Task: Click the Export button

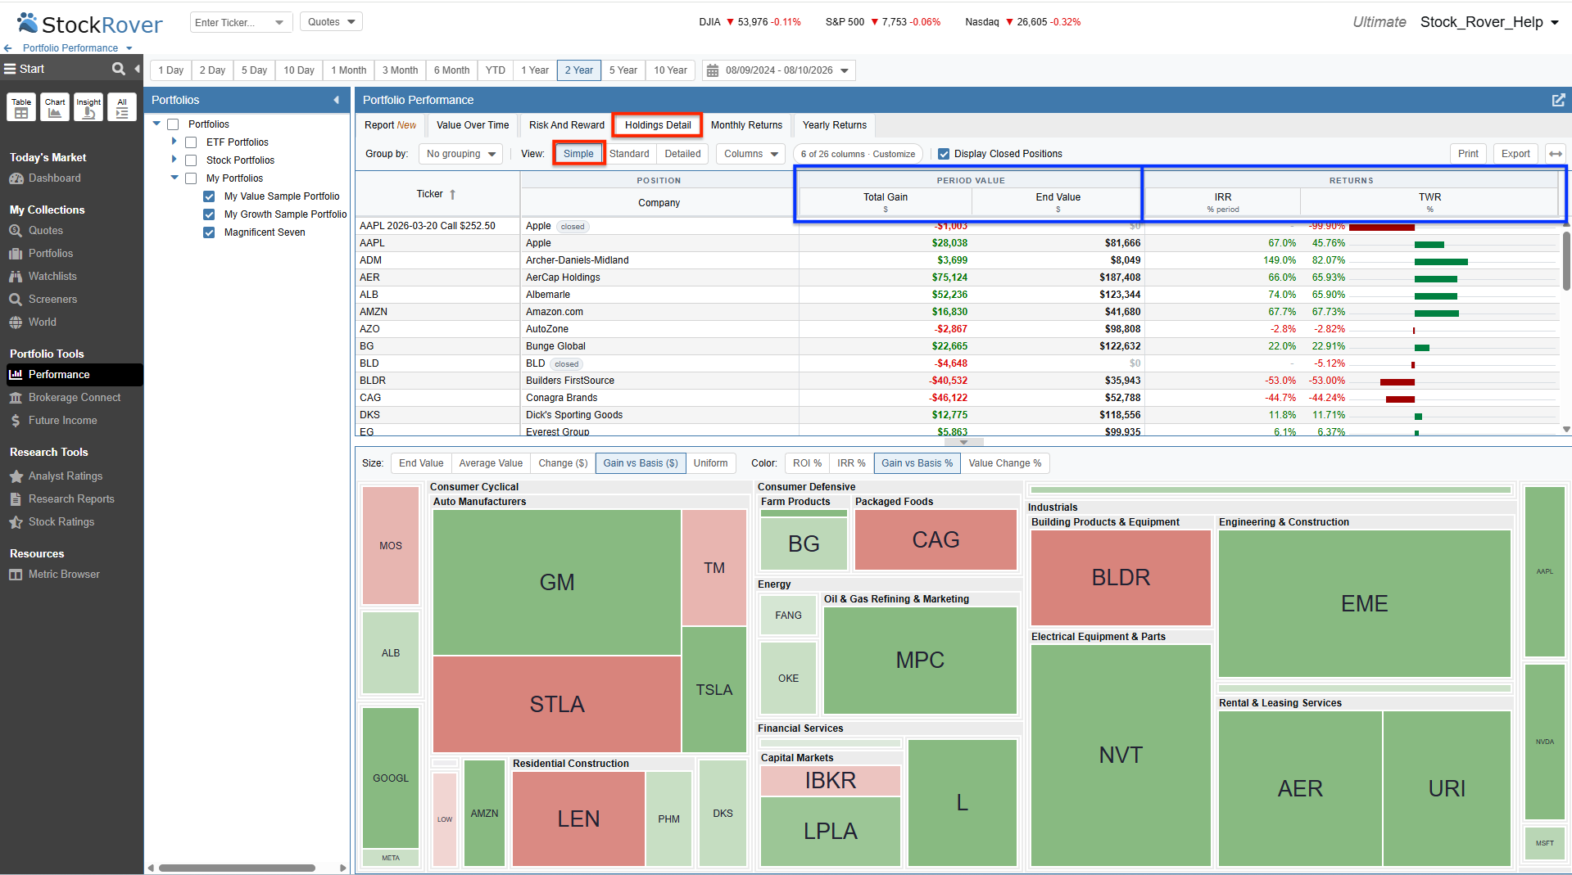Action: [1515, 154]
